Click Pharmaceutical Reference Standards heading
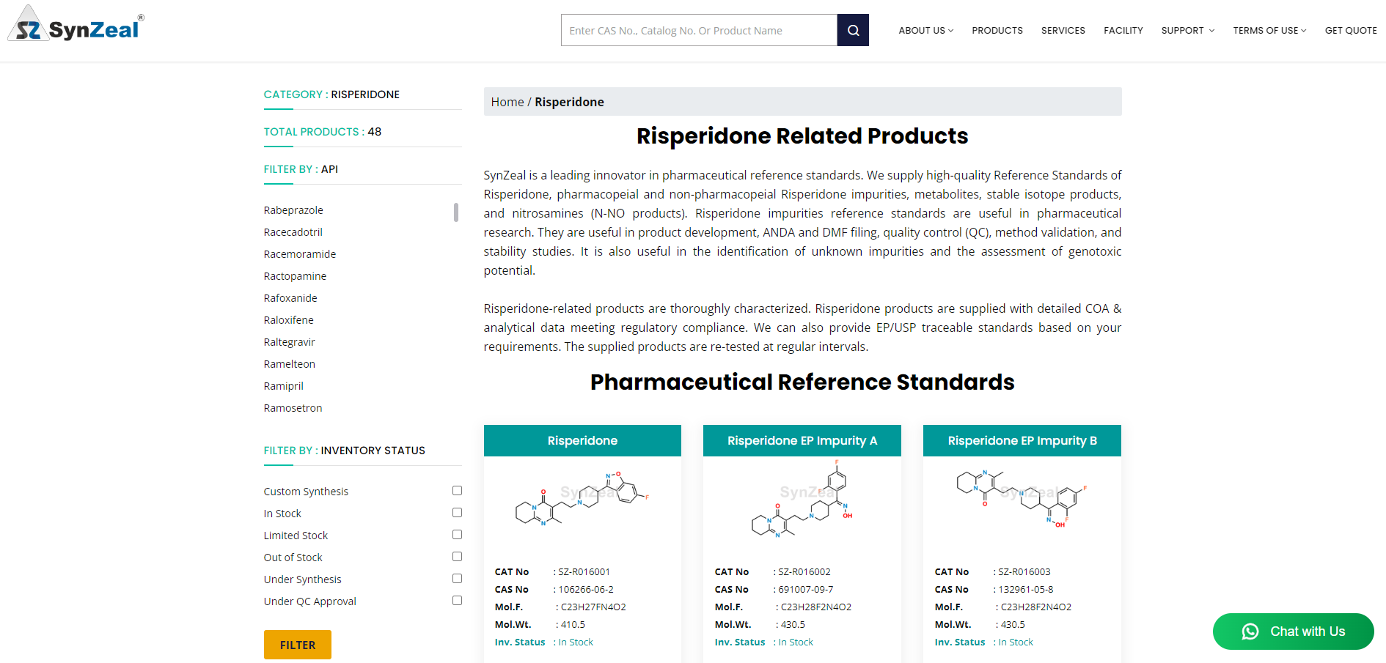This screenshot has height=663, width=1386. (802, 382)
